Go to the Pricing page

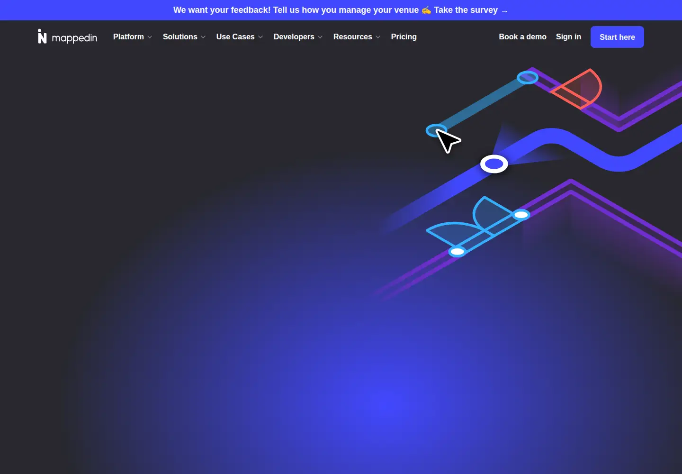tap(404, 37)
